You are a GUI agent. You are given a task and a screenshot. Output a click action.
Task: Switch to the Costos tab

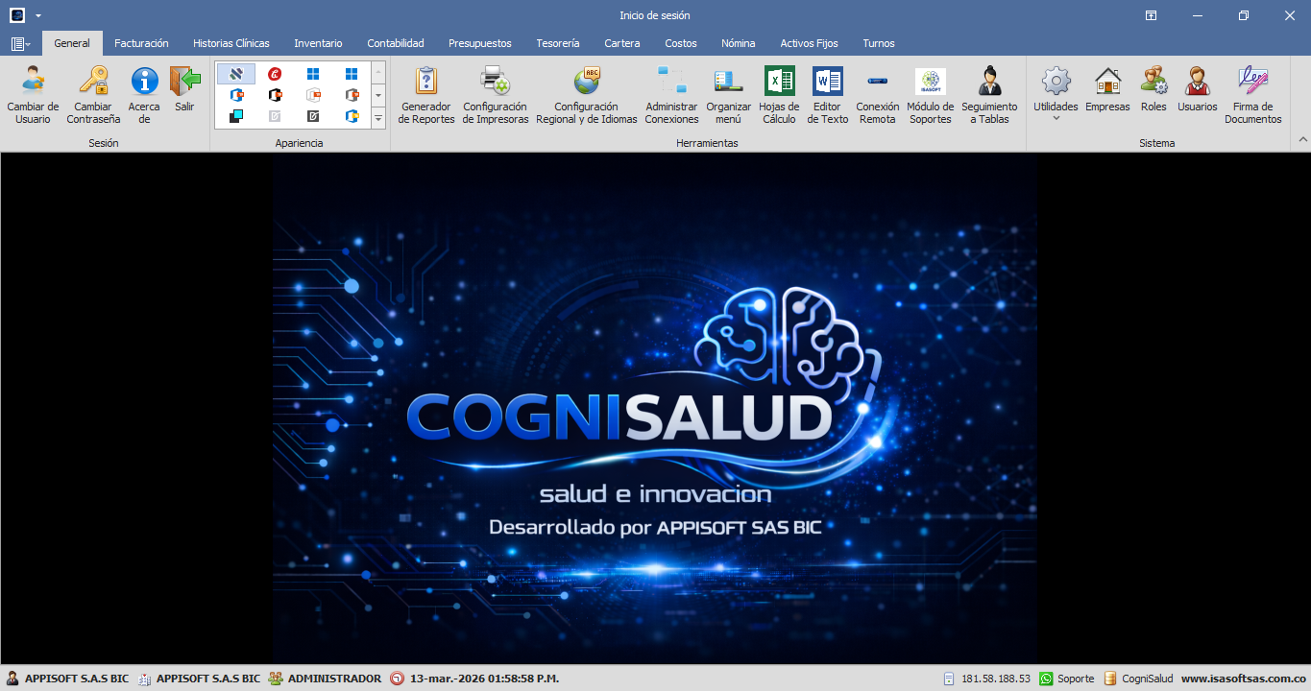681,43
